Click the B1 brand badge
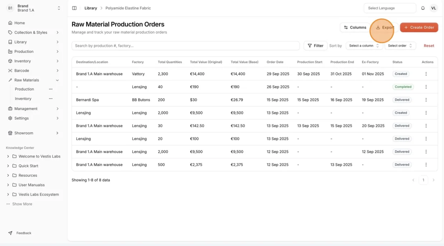This screenshot has width=444, height=246. 10,8
